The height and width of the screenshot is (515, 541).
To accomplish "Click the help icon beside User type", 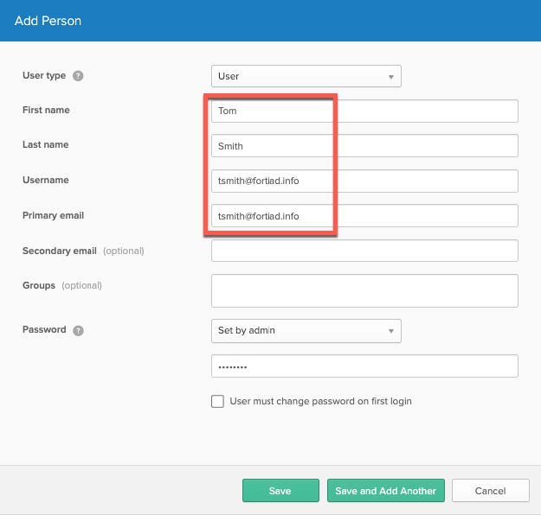I will (78, 76).
